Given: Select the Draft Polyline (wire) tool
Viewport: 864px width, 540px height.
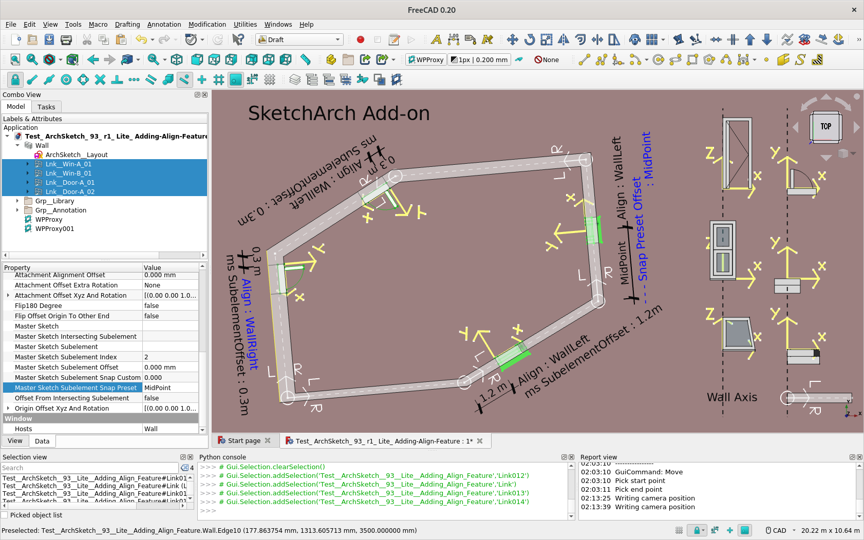Looking at the screenshot, I should click(601, 60).
